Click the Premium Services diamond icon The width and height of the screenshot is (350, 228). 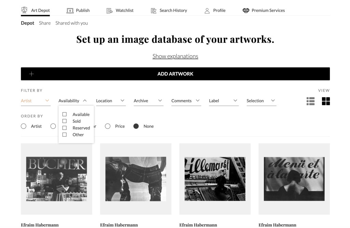pos(246,11)
